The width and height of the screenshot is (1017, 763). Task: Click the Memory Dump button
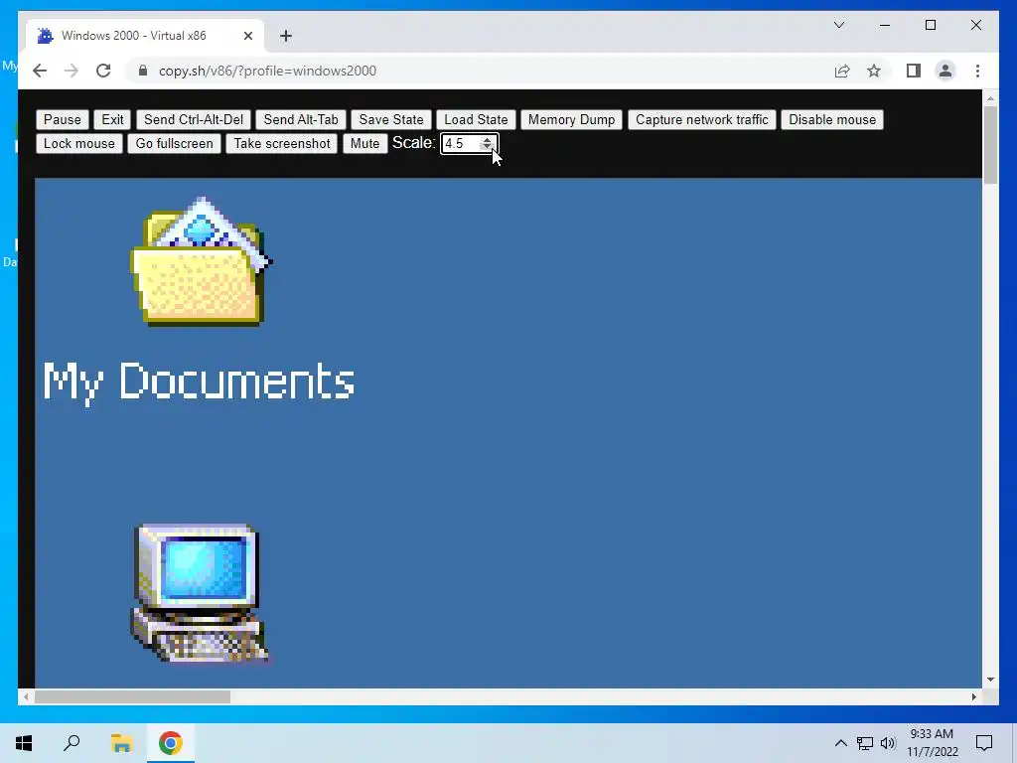click(571, 119)
